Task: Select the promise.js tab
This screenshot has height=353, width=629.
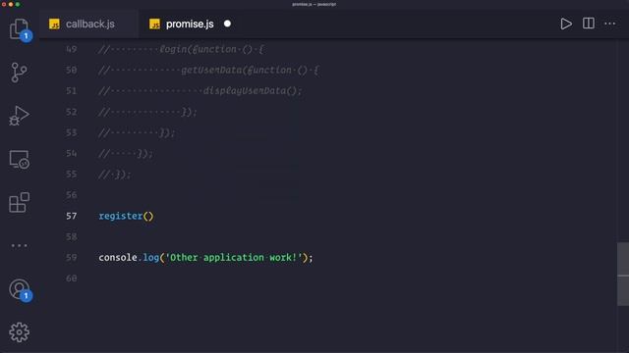Action: click(x=190, y=24)
